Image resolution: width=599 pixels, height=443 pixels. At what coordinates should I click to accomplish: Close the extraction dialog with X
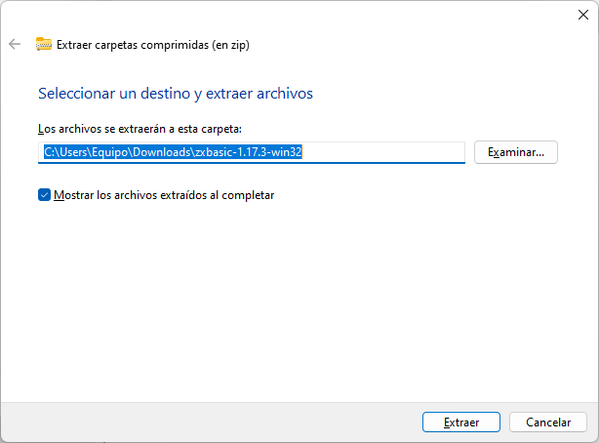[583, 15]
